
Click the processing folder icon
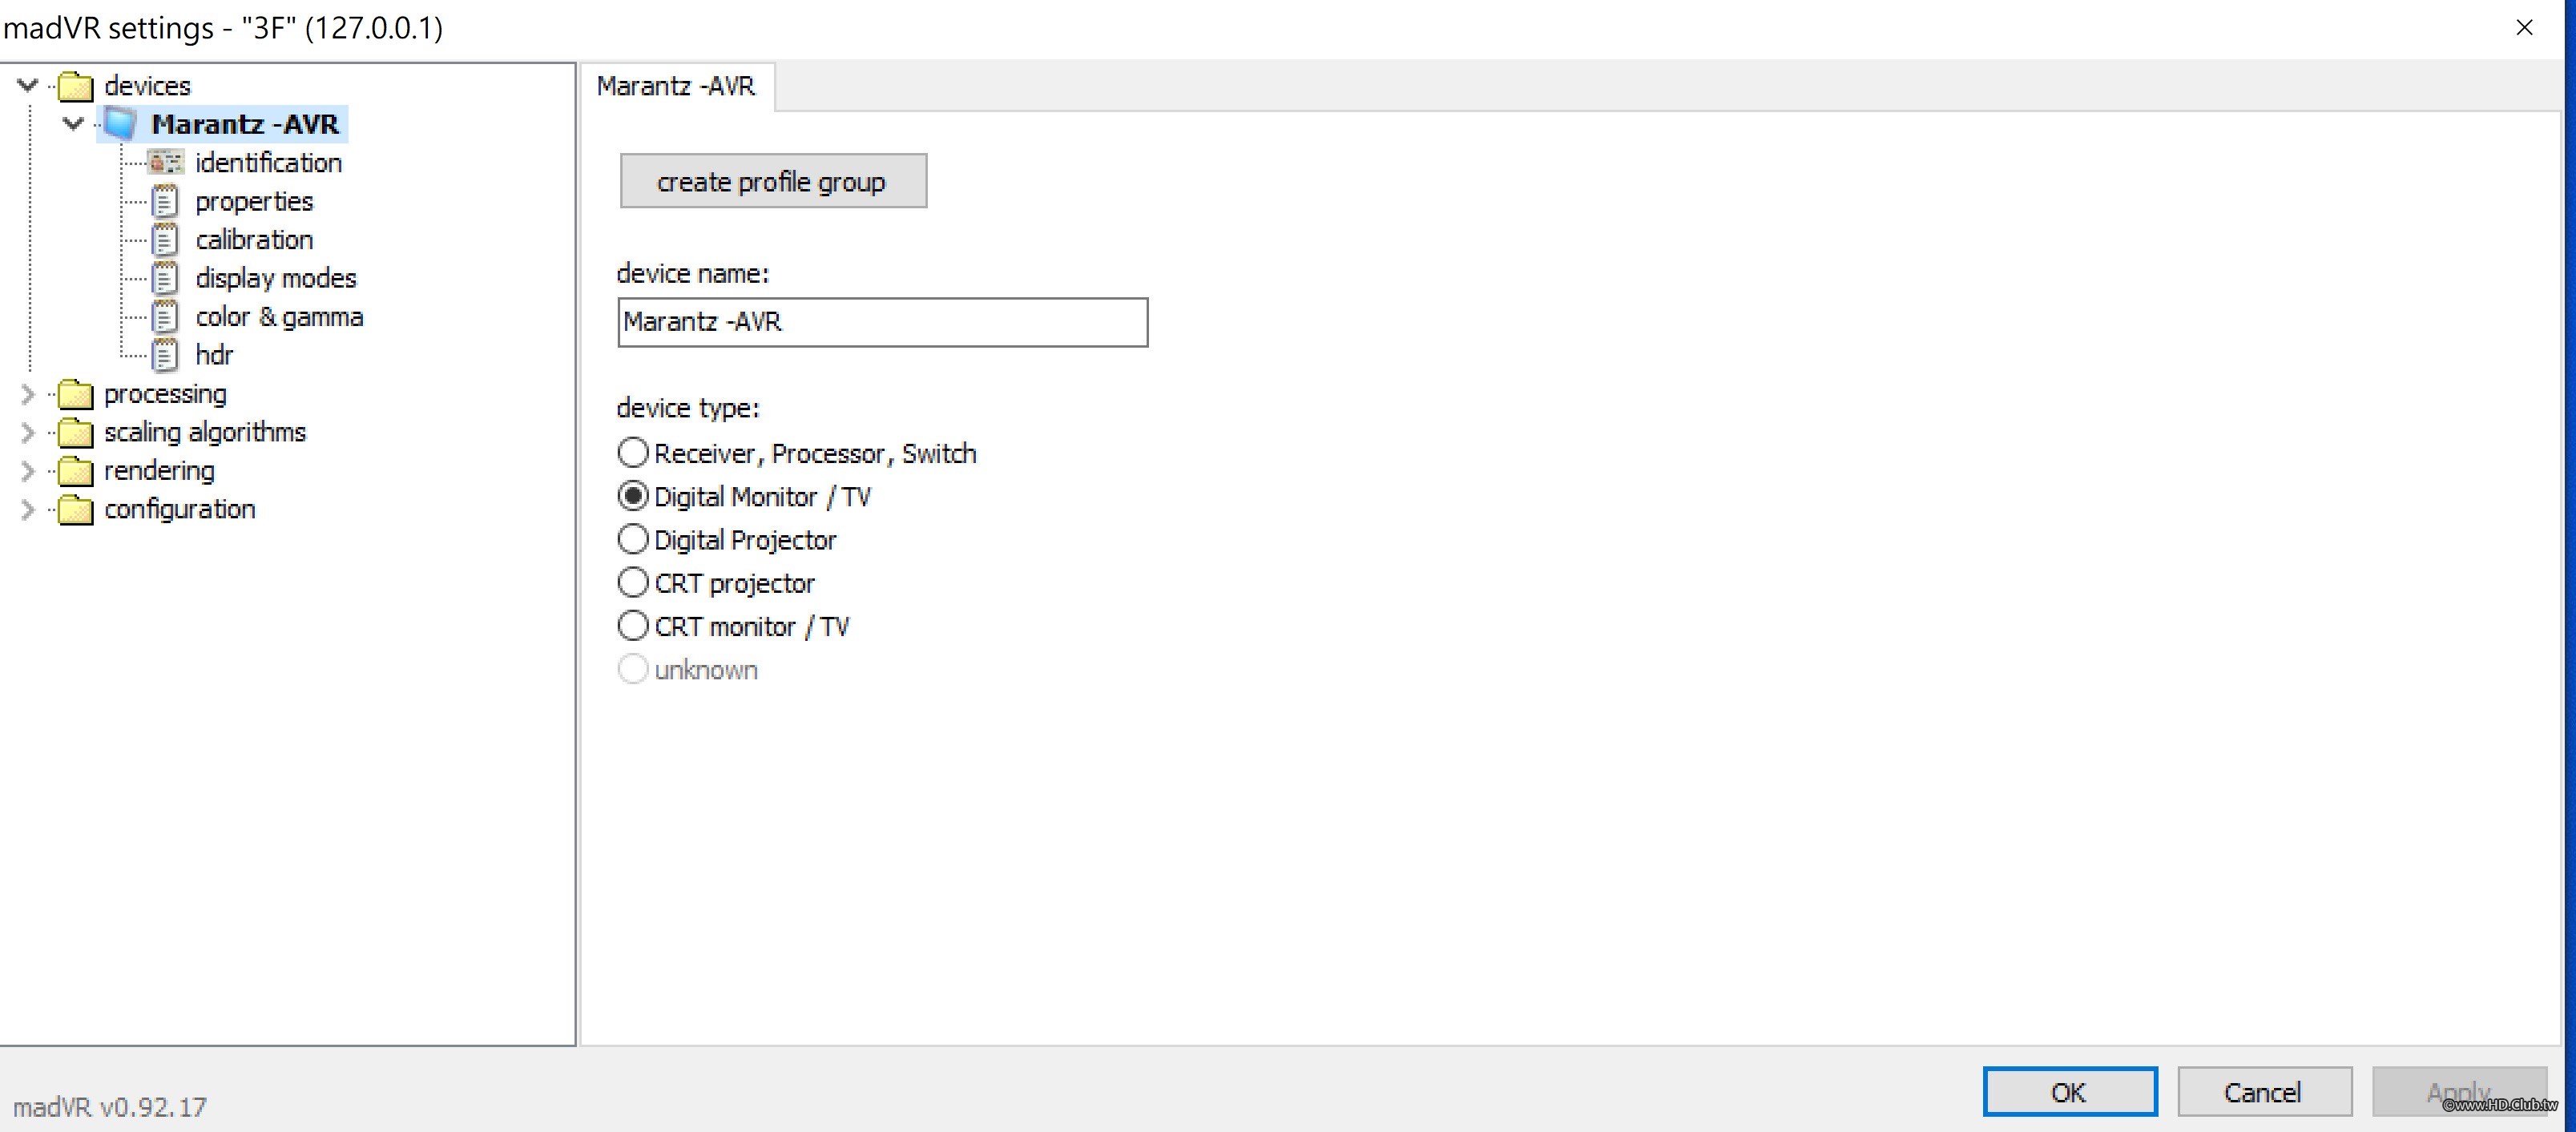point(75,394)
